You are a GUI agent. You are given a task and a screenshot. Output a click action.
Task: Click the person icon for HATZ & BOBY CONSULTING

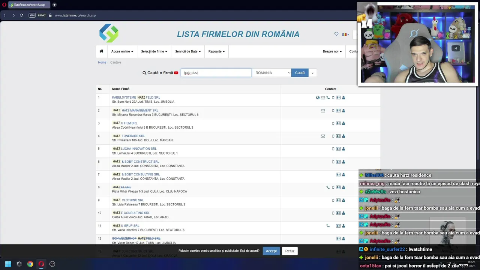pos(343,174)
